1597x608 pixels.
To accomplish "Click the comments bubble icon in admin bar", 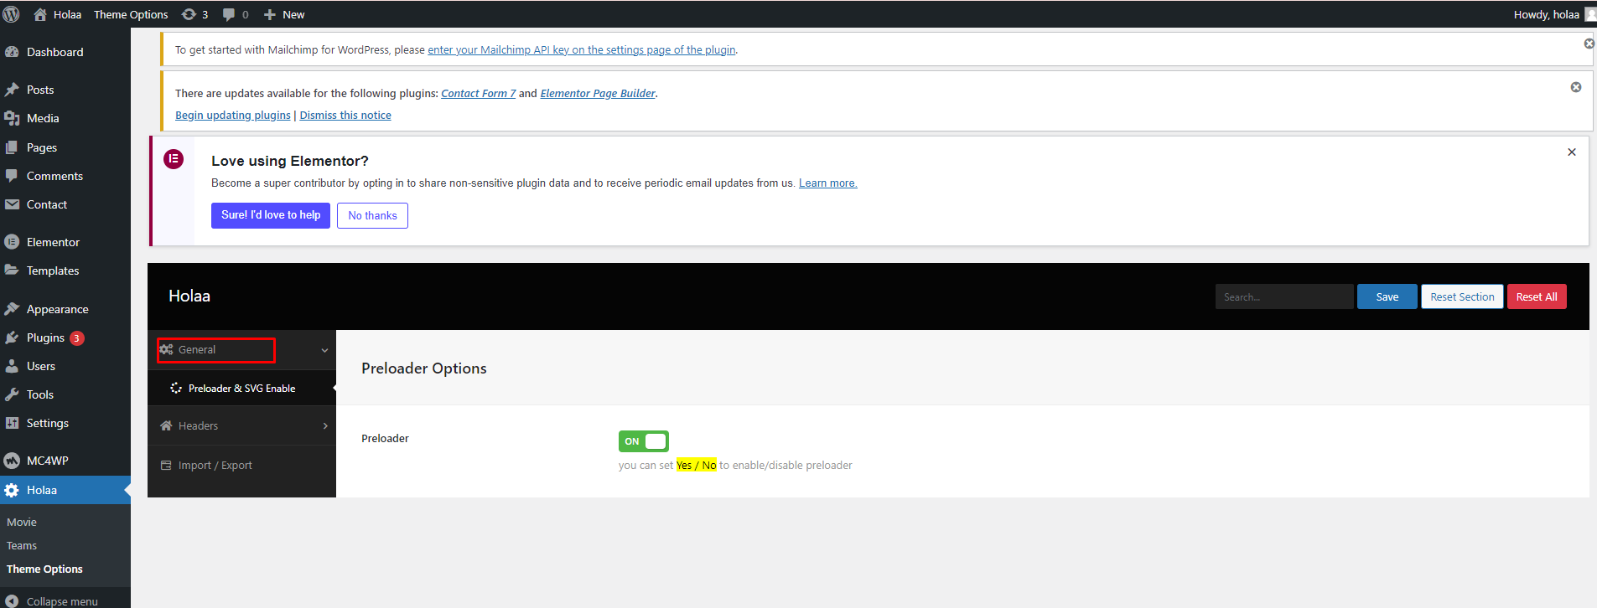I will coord(229,14).
